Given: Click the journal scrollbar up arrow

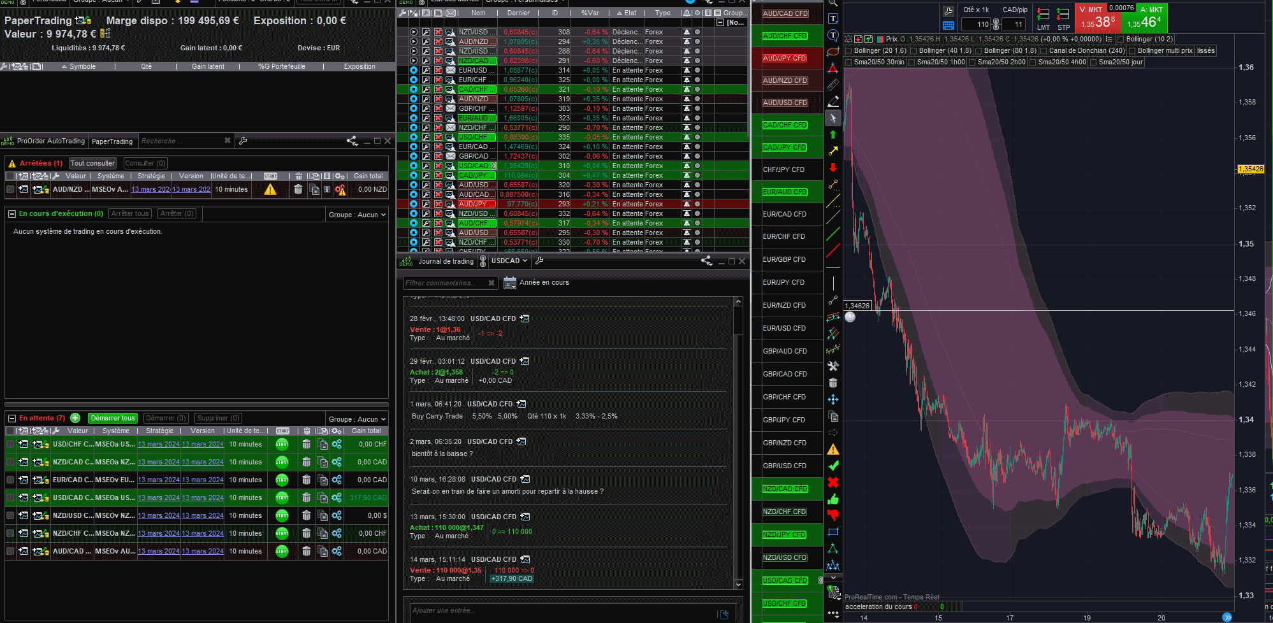Looking at the screenshot, I should 738,301.
